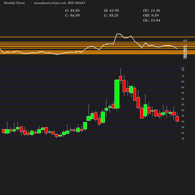Click the 74 price axis label

coord(183,76)
